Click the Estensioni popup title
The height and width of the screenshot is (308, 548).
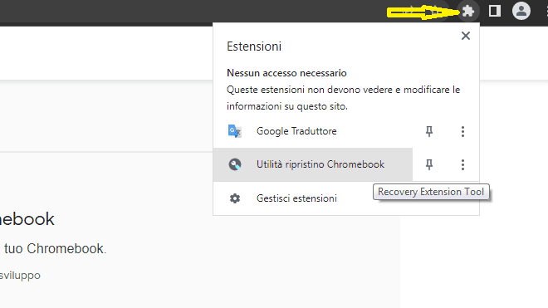click(254, 46)
